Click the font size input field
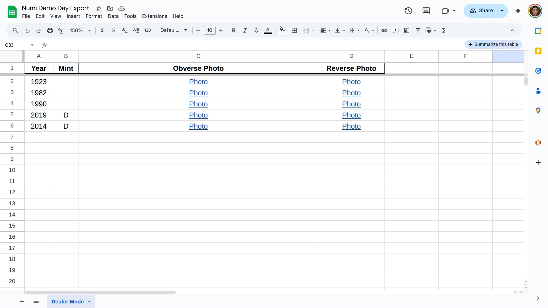The height and width of the screenshot is (308, 548). click(x=209, y=31)
